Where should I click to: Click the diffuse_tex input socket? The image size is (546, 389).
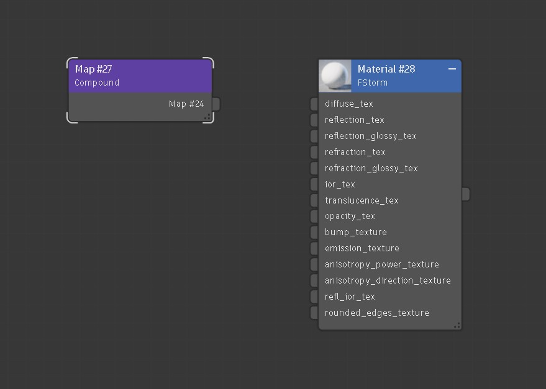(x=314, y=104)
